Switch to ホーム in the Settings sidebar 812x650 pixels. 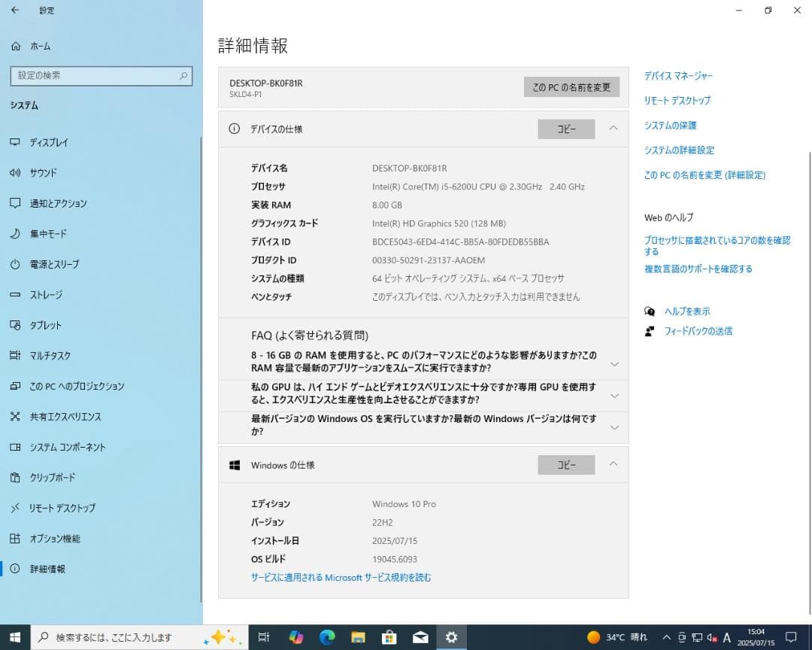[40, 46]
